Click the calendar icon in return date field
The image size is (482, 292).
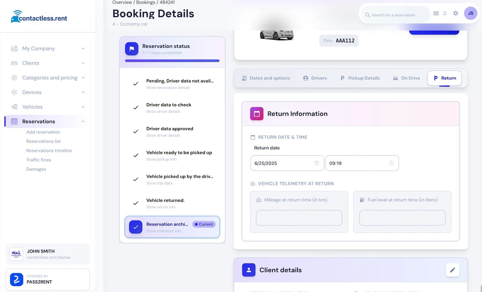click(316, 163)
